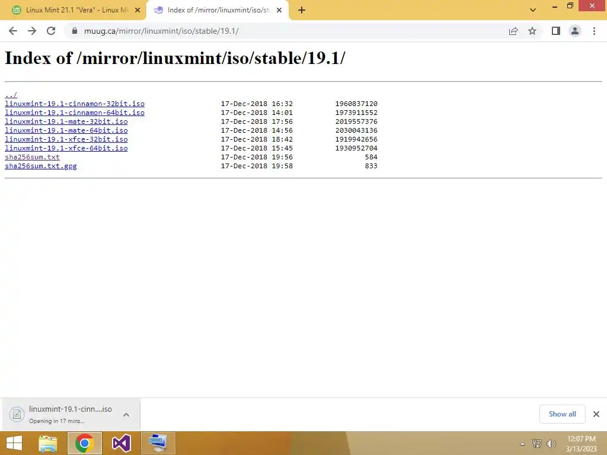The image size is (607, 455).
Task: Toggle the browser side panel
Action: (x=556, y=31)
